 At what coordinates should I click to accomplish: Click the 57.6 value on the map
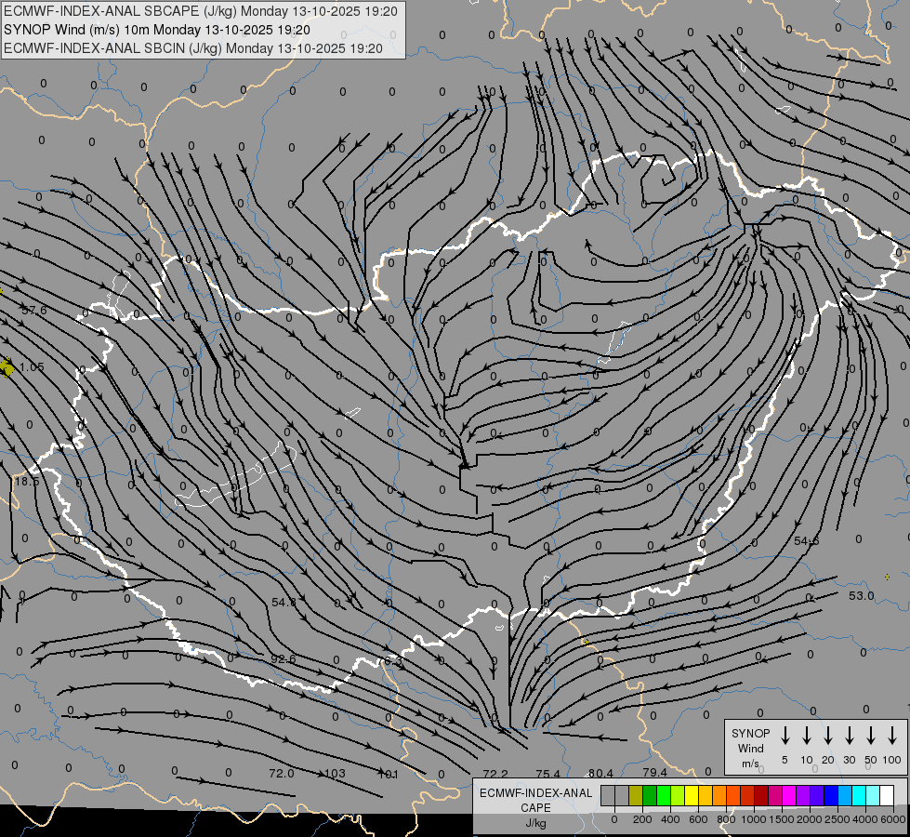(33, 311)
